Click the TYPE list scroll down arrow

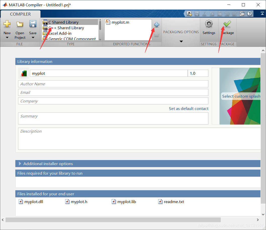(x=100, y=40)
